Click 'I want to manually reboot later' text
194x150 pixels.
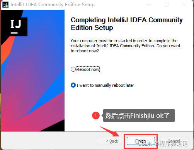(x=106, y=85)
